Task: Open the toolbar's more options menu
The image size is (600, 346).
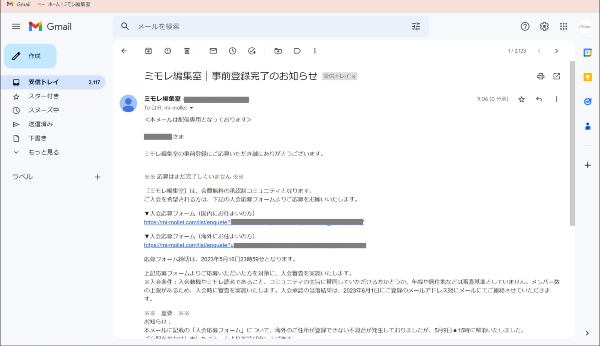Action: (x=315, y=51)
